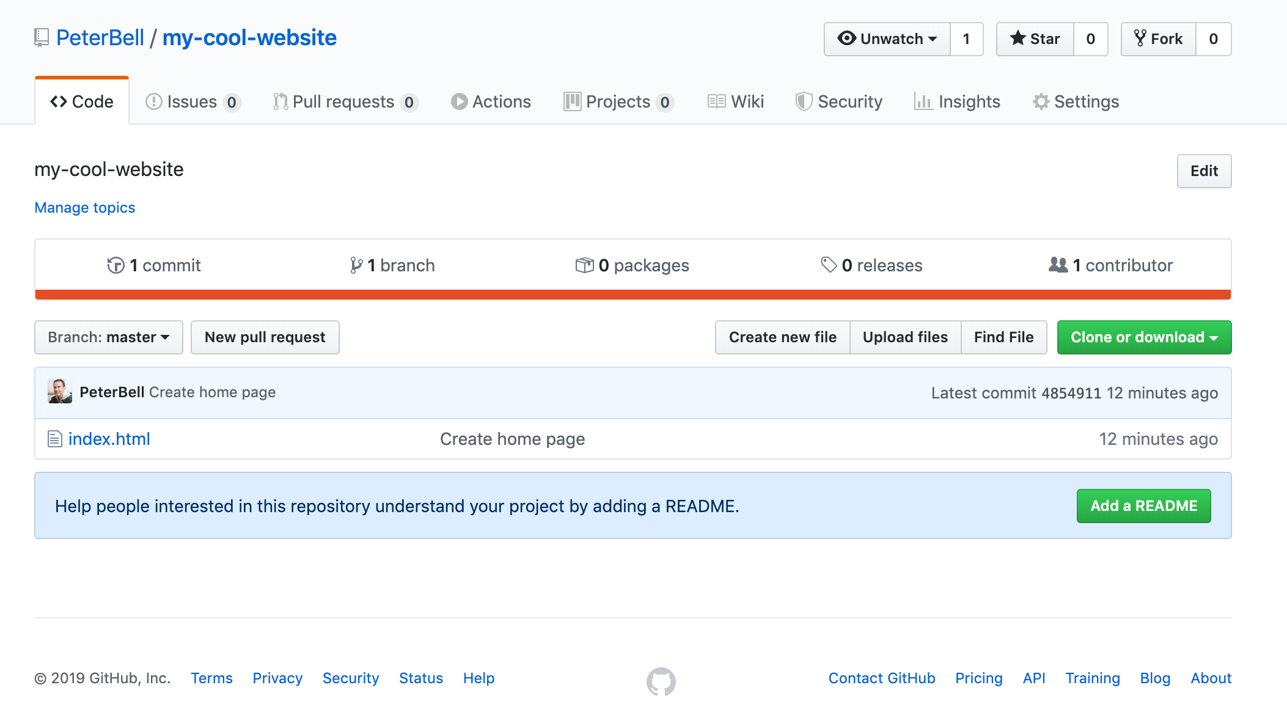Click the package box icon

point(584,265)
